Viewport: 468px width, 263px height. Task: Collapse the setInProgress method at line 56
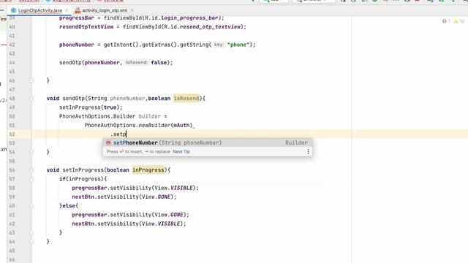(x=31, y=170)
